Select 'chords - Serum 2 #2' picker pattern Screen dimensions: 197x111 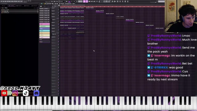click(x=45, y=11)
